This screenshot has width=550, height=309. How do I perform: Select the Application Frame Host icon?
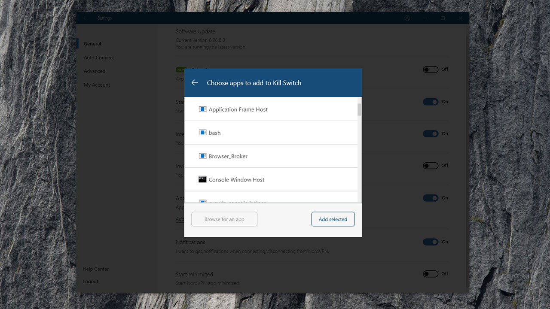tap(203, 109)
